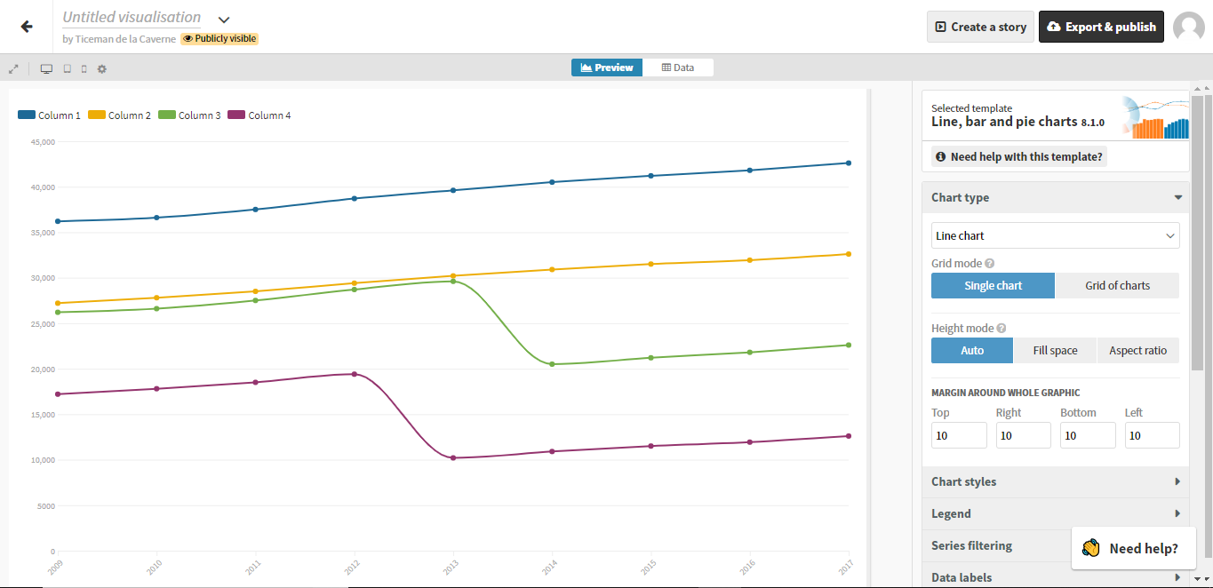Click the back arrow icon
This screenshot has height=588, width=1213.
tap(27, 27)
